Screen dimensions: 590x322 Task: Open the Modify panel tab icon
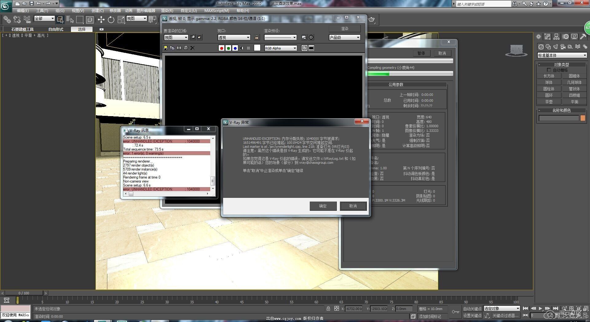pyautogui.click(x=547, y=37)
